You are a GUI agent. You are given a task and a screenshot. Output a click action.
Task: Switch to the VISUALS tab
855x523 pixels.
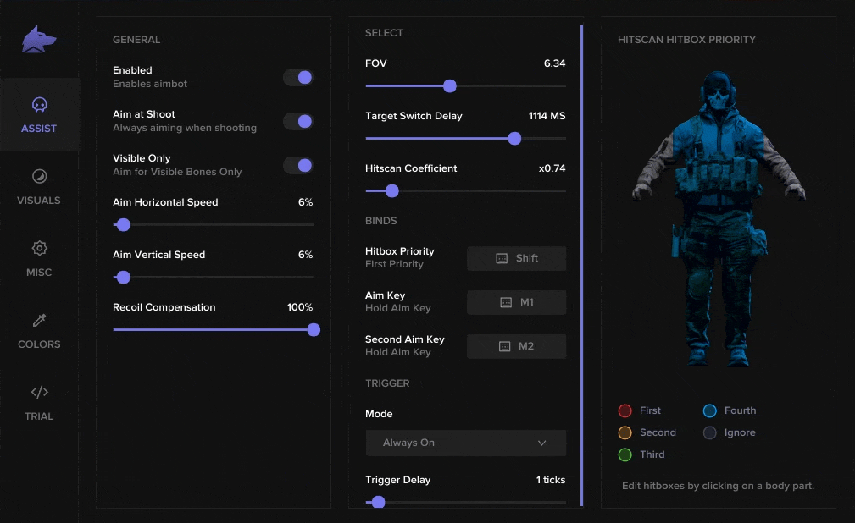[x=39, y=186]
